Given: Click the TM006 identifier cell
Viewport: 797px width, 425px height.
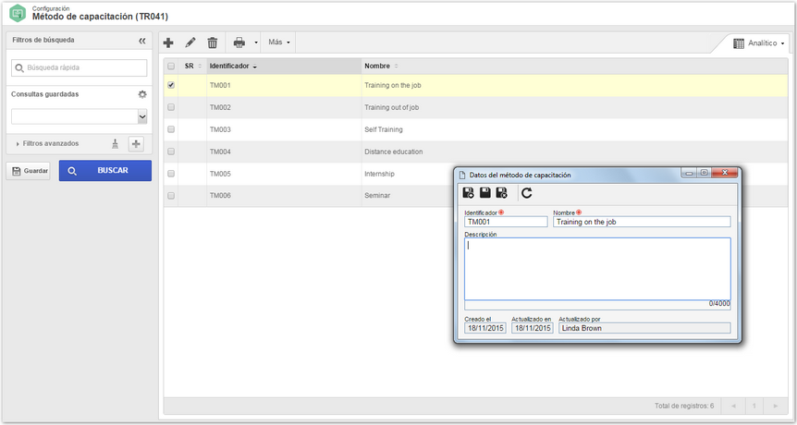Looking at the screenshot, I should (x=220, y=196).
